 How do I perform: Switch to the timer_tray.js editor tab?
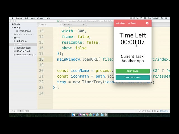coord(68,25)
